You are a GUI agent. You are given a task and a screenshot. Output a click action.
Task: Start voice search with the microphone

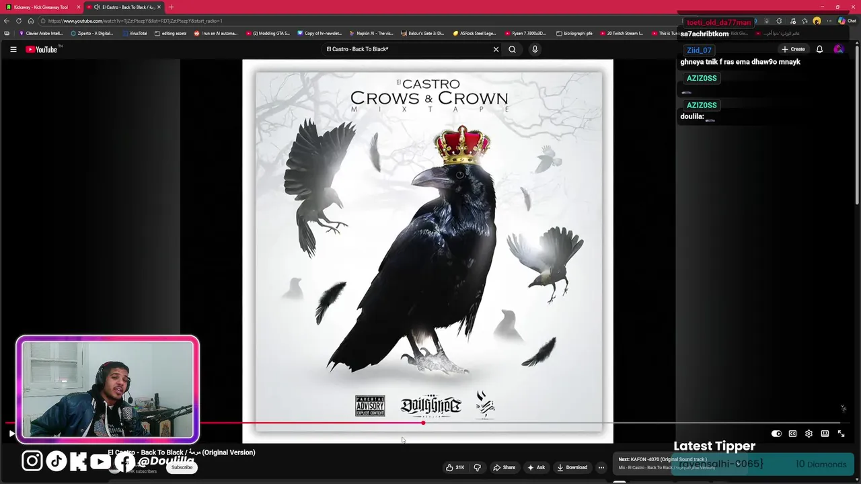click(535, 49)
